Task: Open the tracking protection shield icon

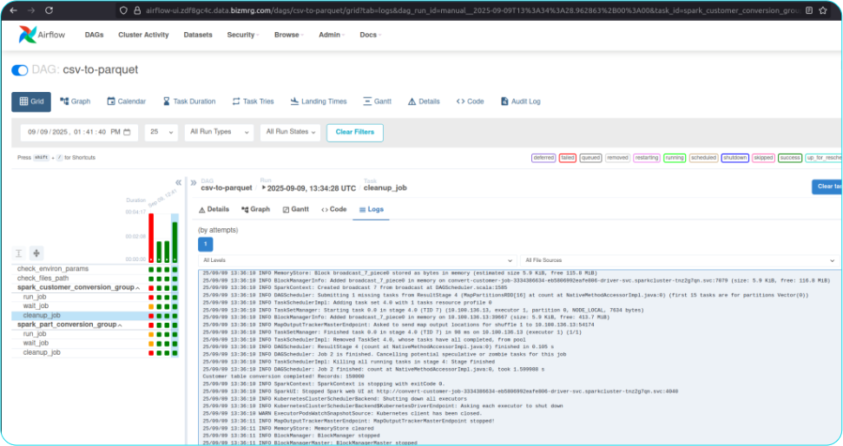Action: coord(123,10)
